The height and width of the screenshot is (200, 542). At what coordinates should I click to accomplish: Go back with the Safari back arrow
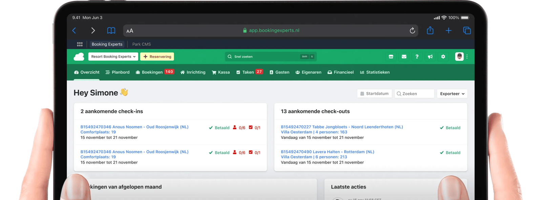click(x=74, y=31)
